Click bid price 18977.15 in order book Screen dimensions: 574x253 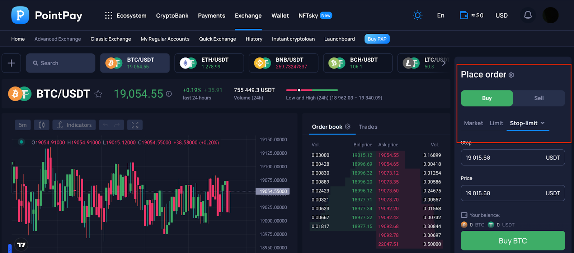362,226
